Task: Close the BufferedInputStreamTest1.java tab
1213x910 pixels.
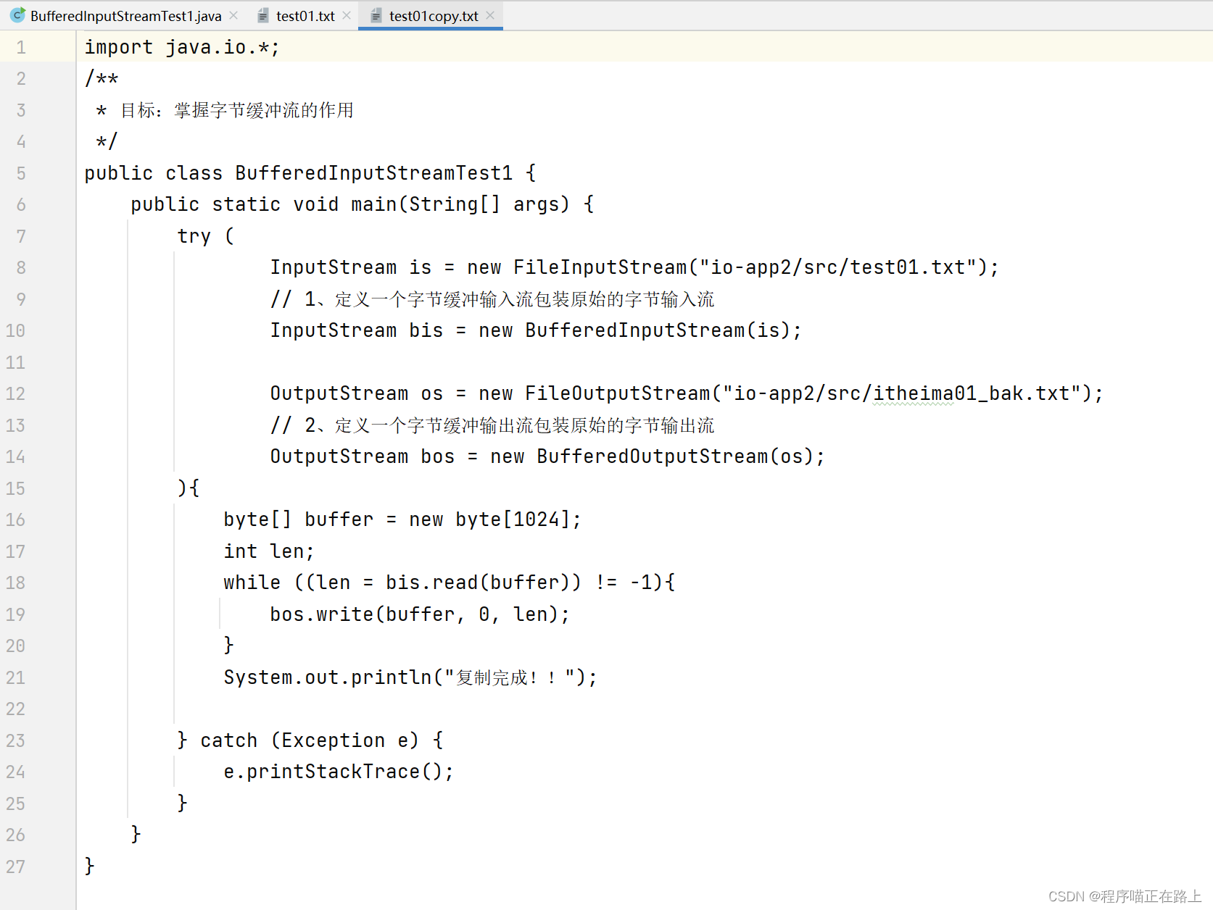Action: point(233,15)
